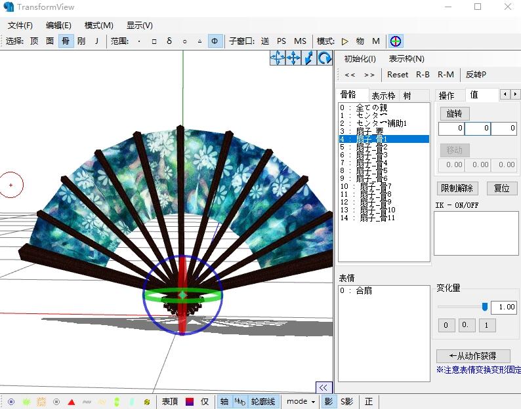Toggle the 影 shadow display button
521x409 pixels.
[x=329, y=402]
